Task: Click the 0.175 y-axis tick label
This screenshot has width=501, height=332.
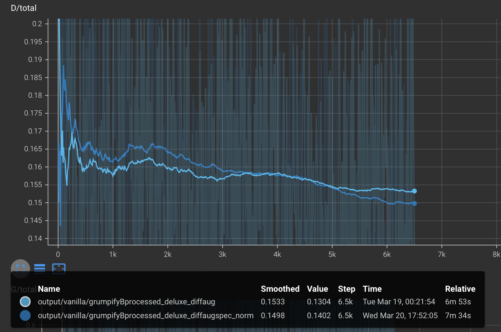Action: (x=33, y=113)
